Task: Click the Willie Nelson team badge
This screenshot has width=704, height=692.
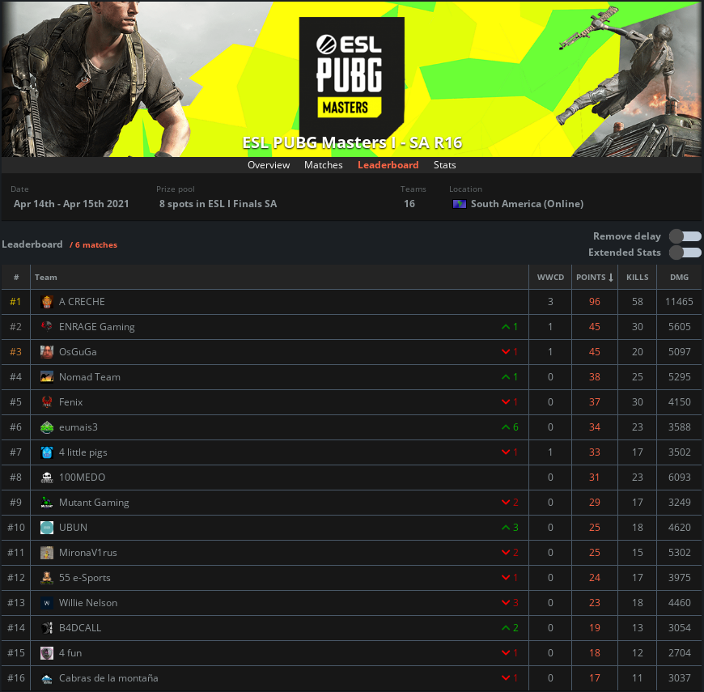Action: click(46, 602)
